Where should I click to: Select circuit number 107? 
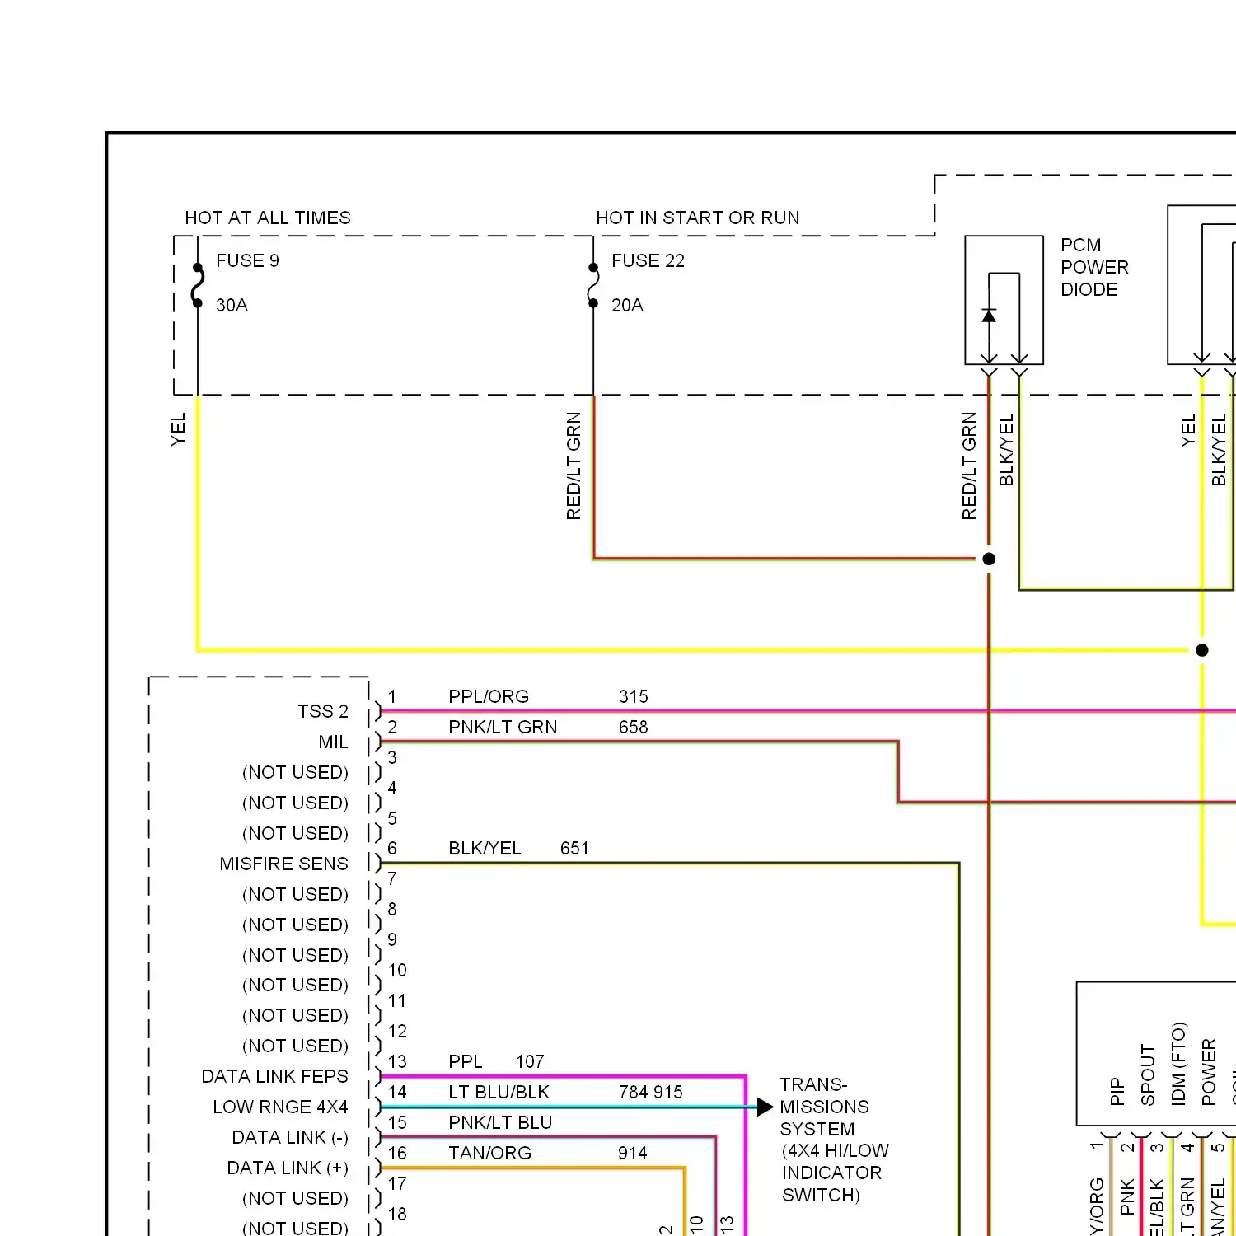[530, 1061]
